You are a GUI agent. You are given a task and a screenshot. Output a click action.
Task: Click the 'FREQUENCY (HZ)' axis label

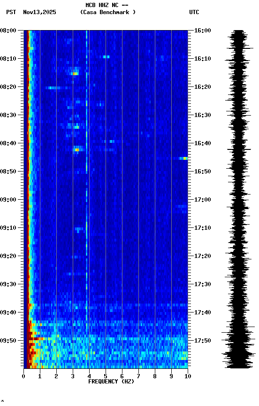click(111, 382)
